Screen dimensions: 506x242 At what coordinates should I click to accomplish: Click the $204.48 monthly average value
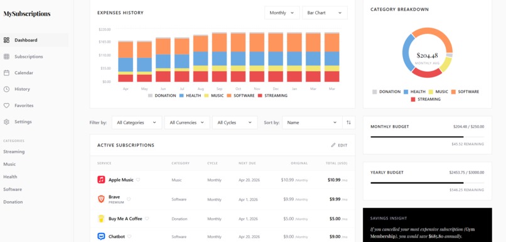point(428,55)
